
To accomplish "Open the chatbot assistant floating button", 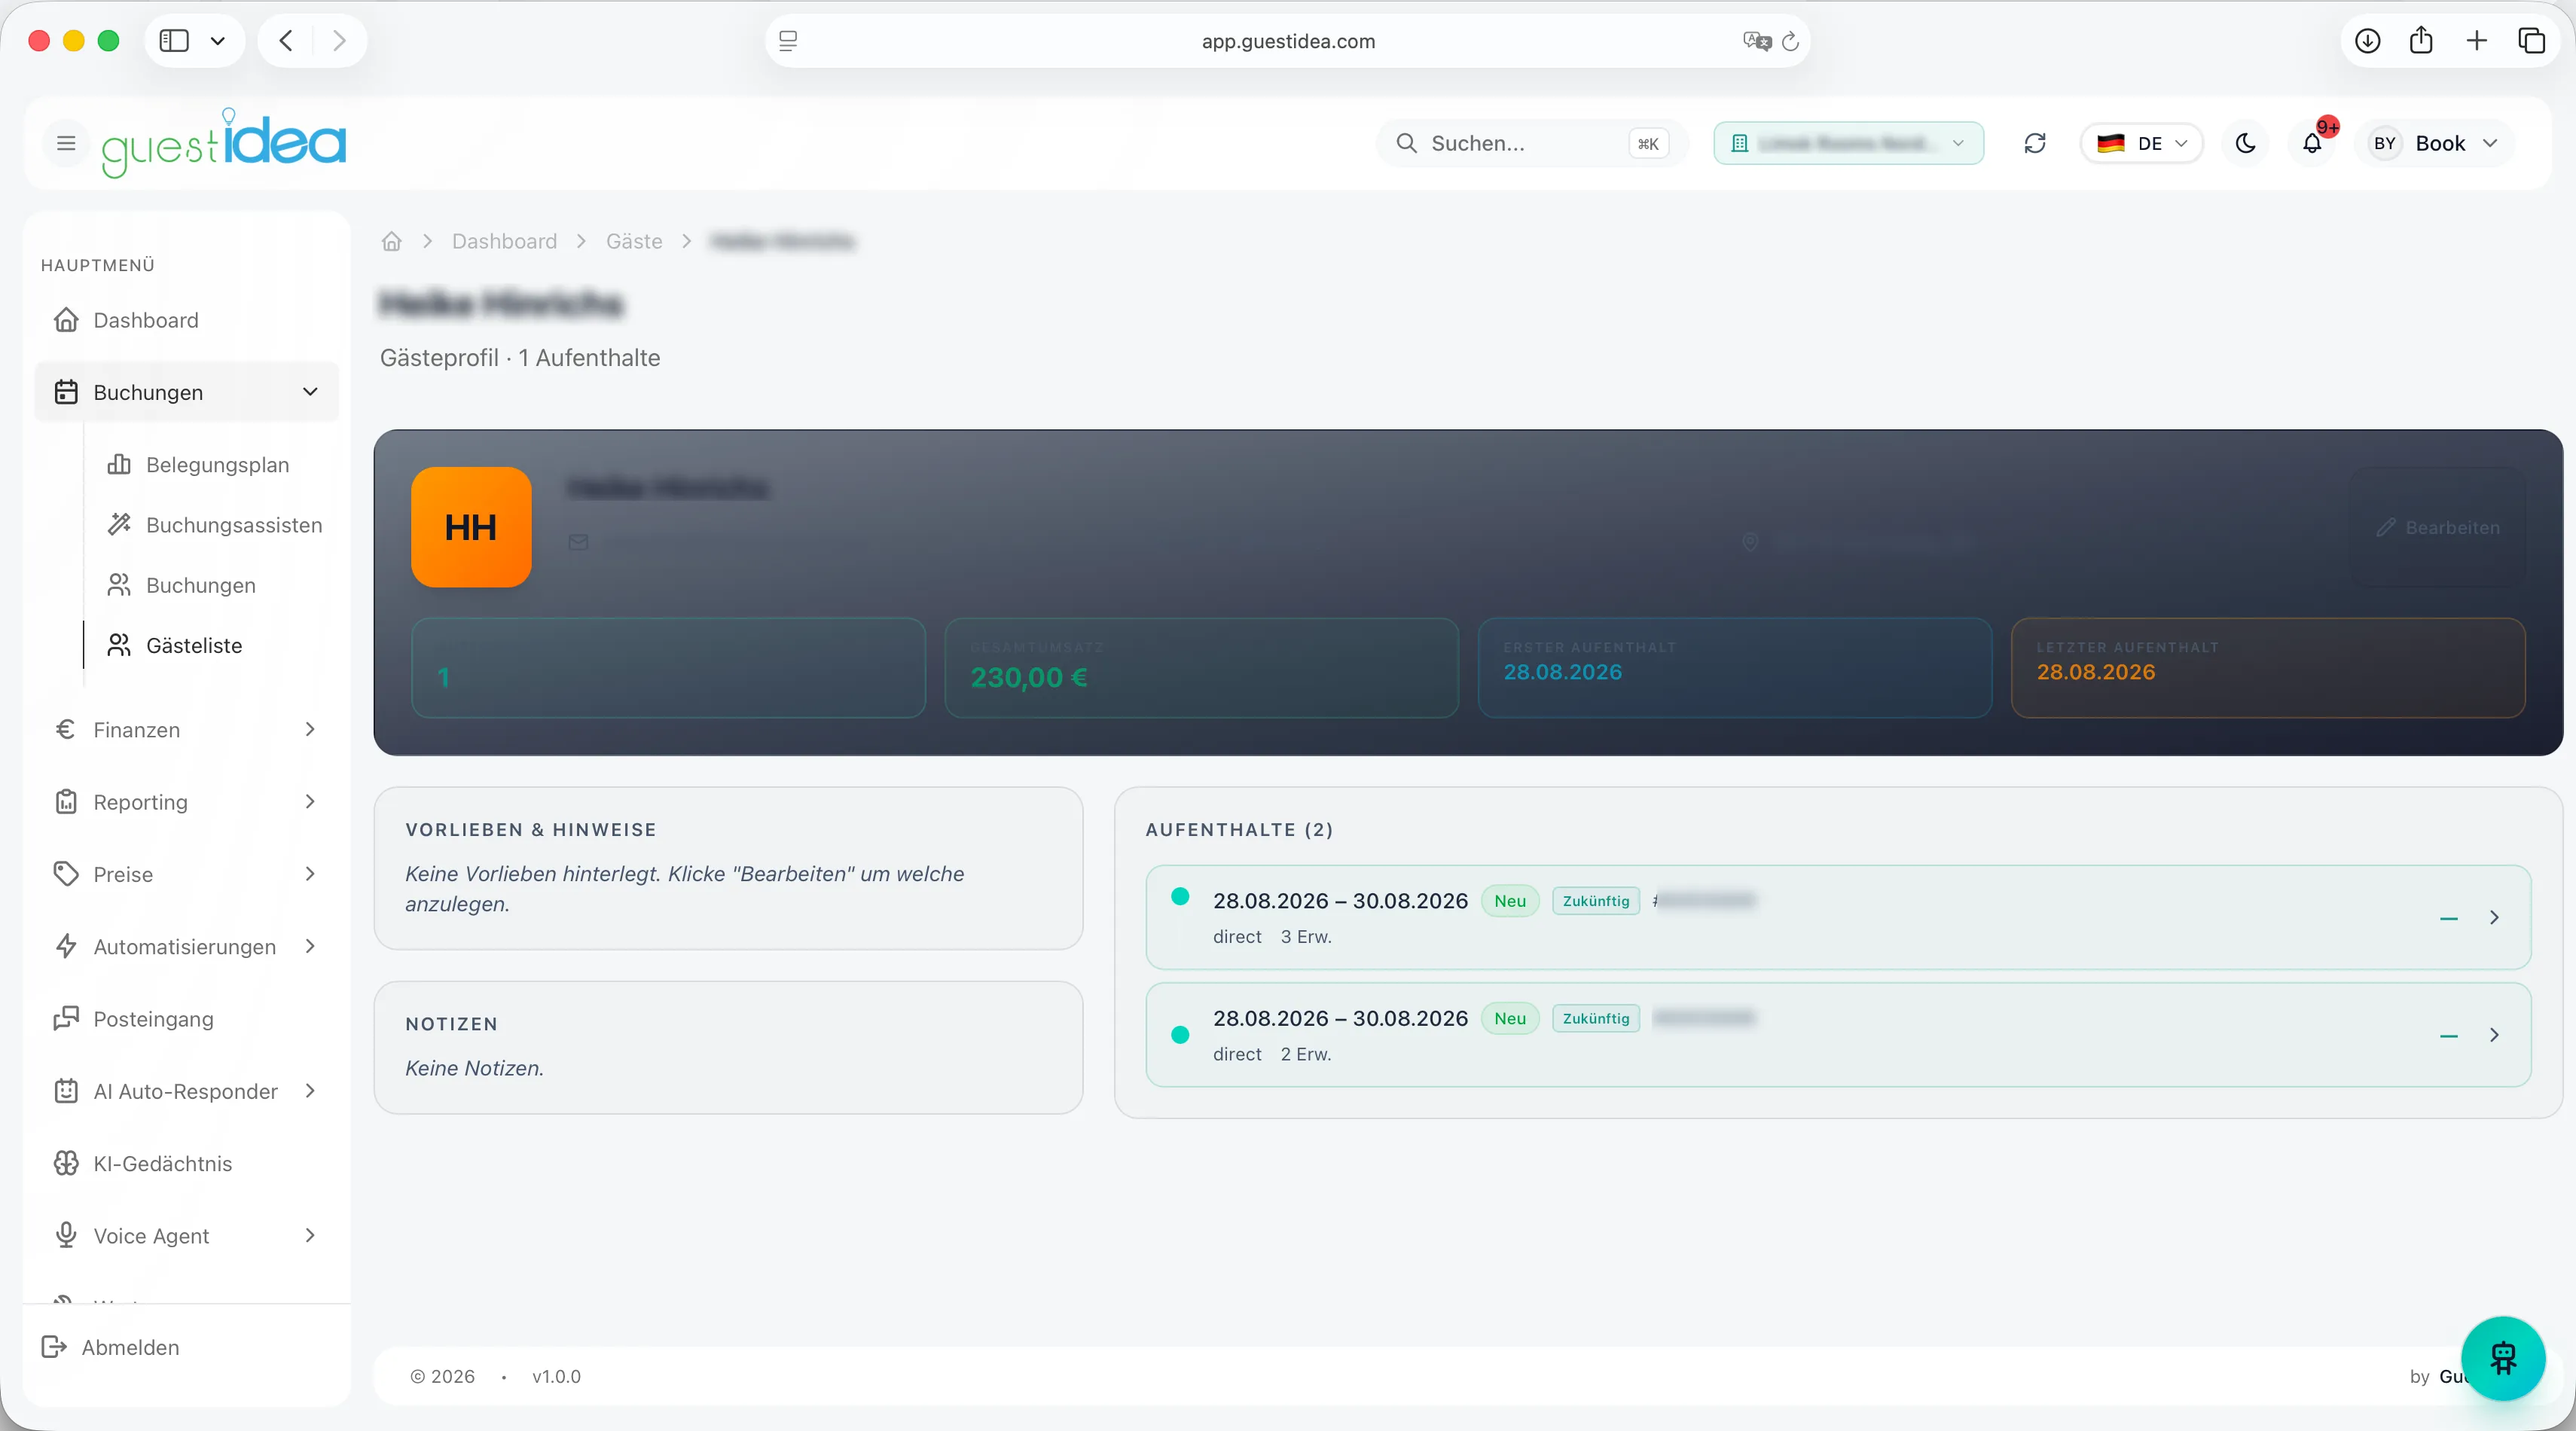I will point(2502,1358).
